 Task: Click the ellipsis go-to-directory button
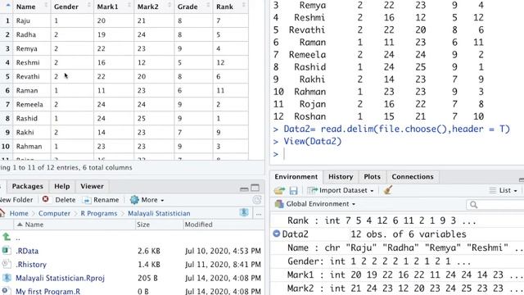click(x=259, y=214)
